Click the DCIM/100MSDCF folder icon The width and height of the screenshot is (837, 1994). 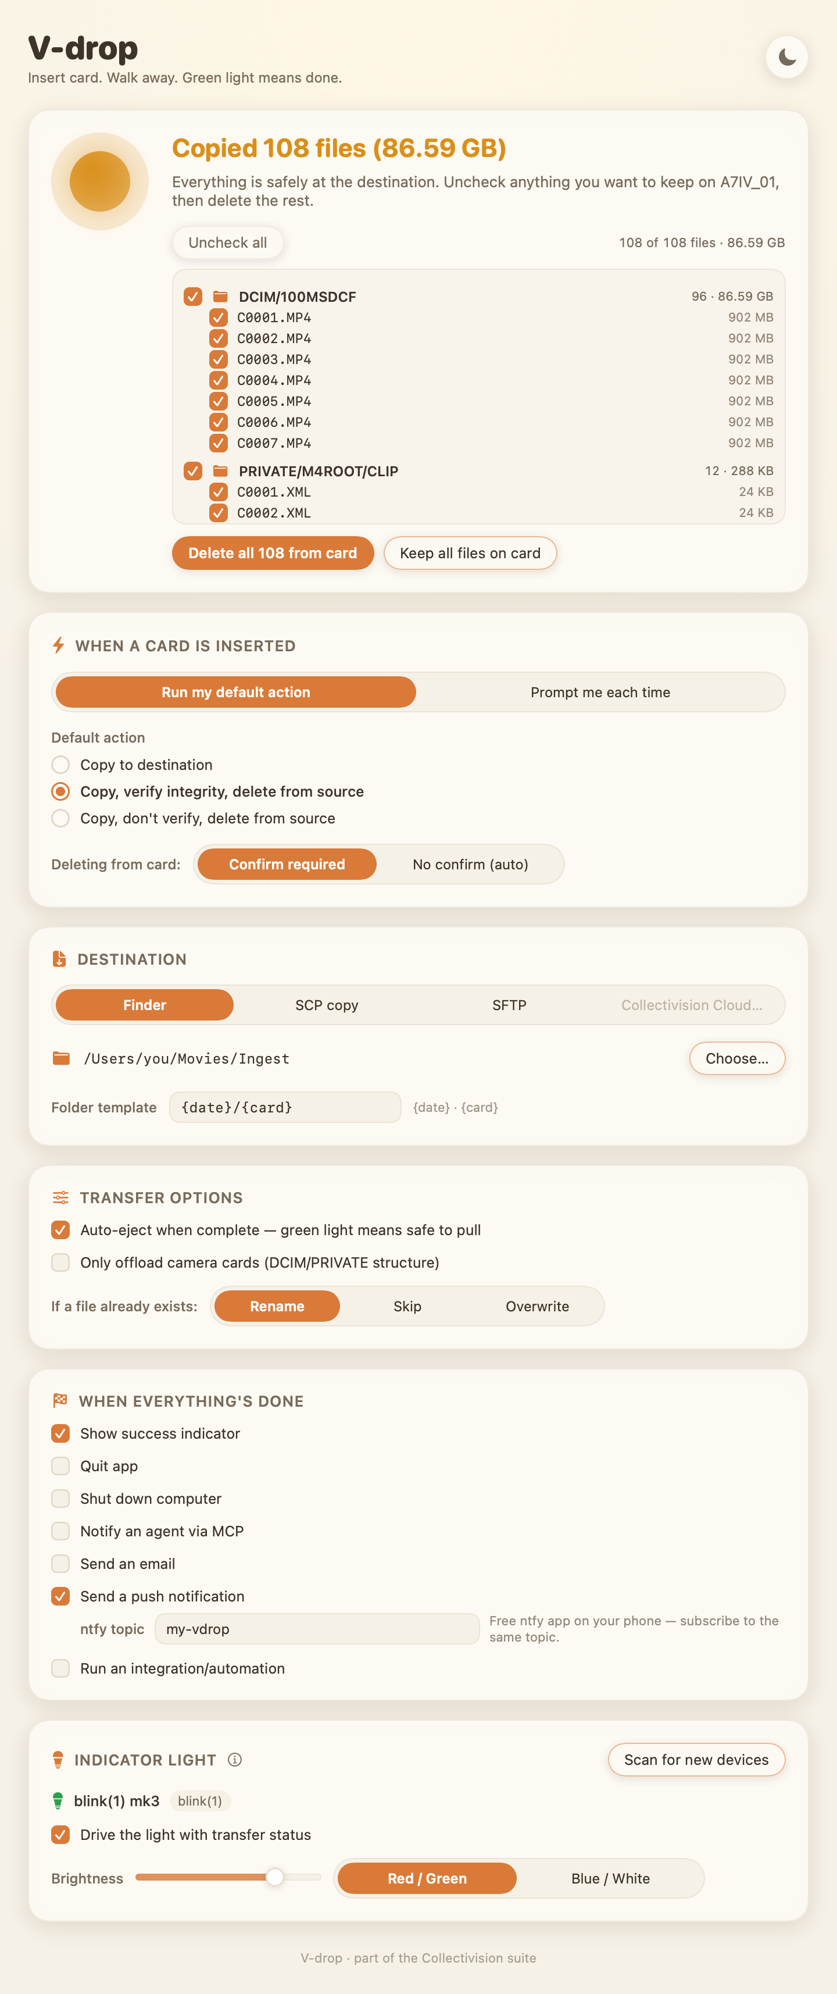220,297
